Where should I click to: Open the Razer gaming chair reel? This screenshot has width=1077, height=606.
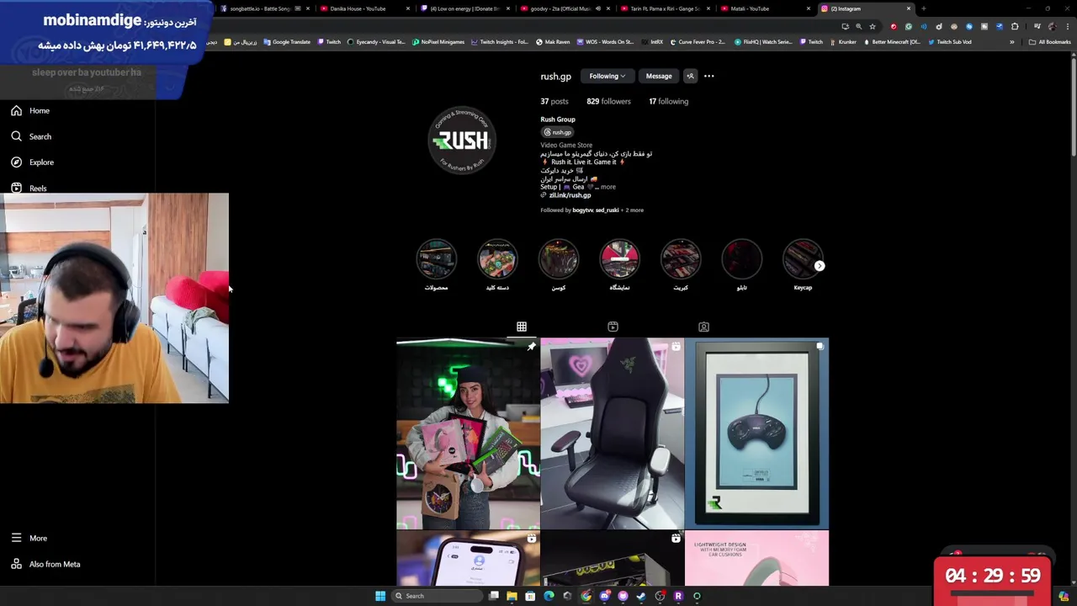612,433
